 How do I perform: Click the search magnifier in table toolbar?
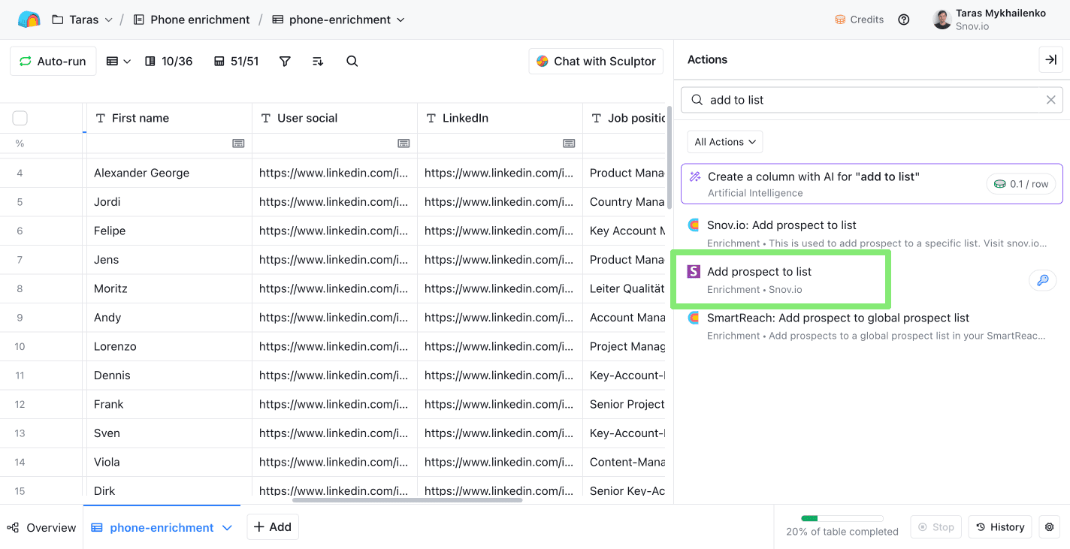[352, 62]
